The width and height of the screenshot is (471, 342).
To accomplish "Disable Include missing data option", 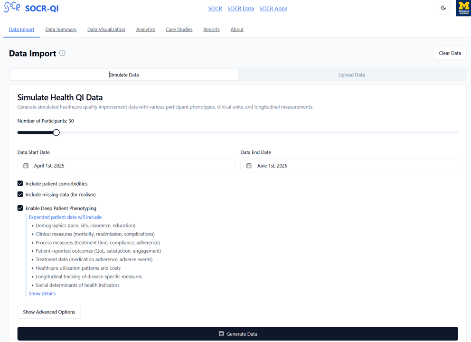I will point(20,194).
